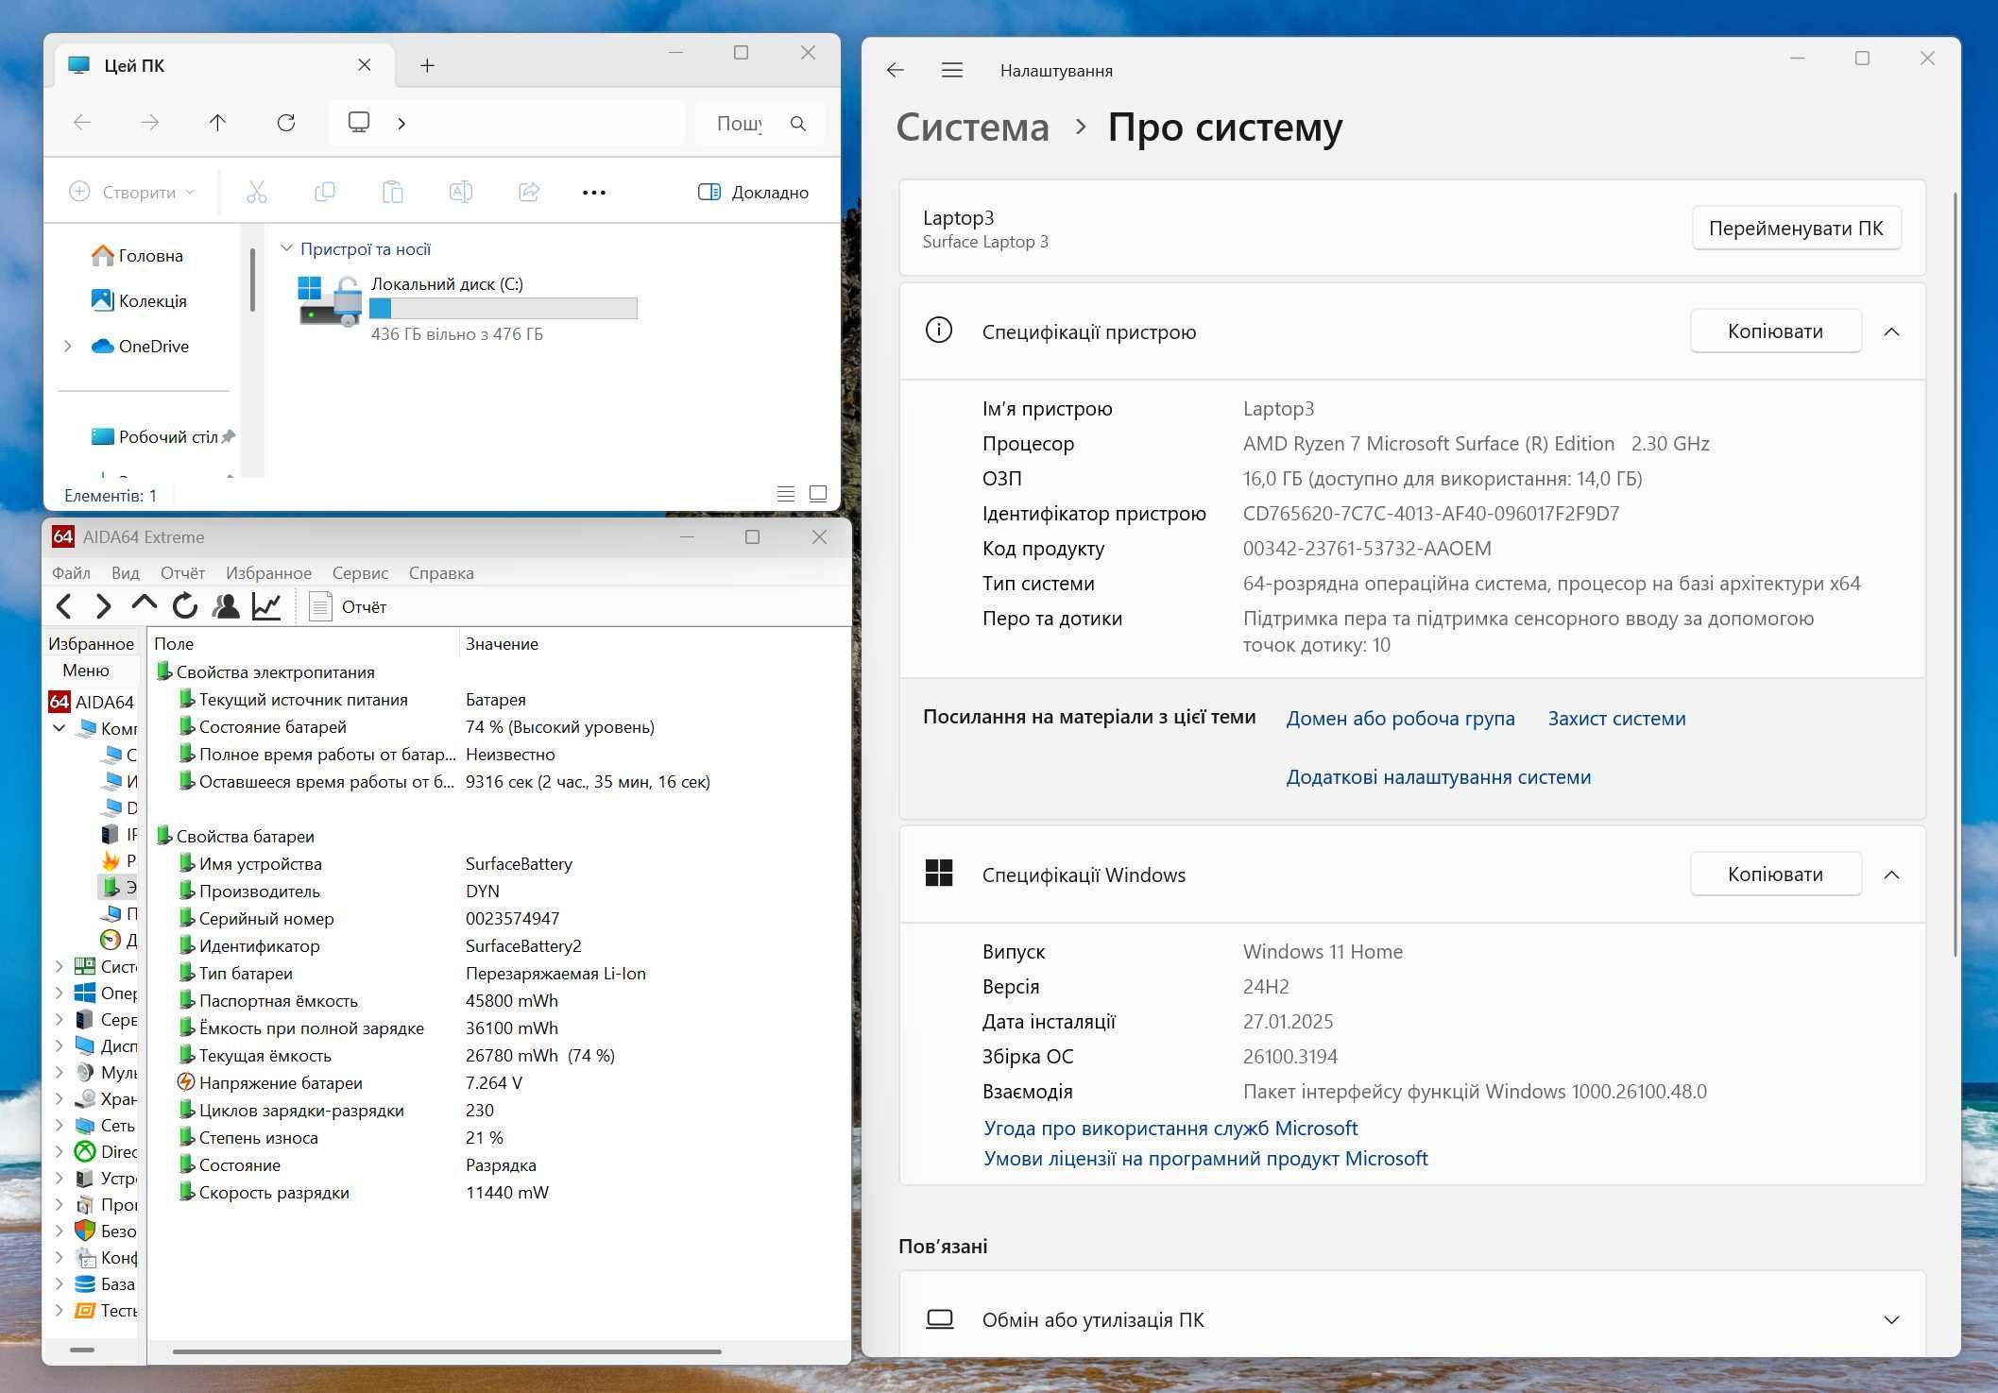Click the address bar path chevron
Viewport: 1998px width, 1393px height.
401,123
